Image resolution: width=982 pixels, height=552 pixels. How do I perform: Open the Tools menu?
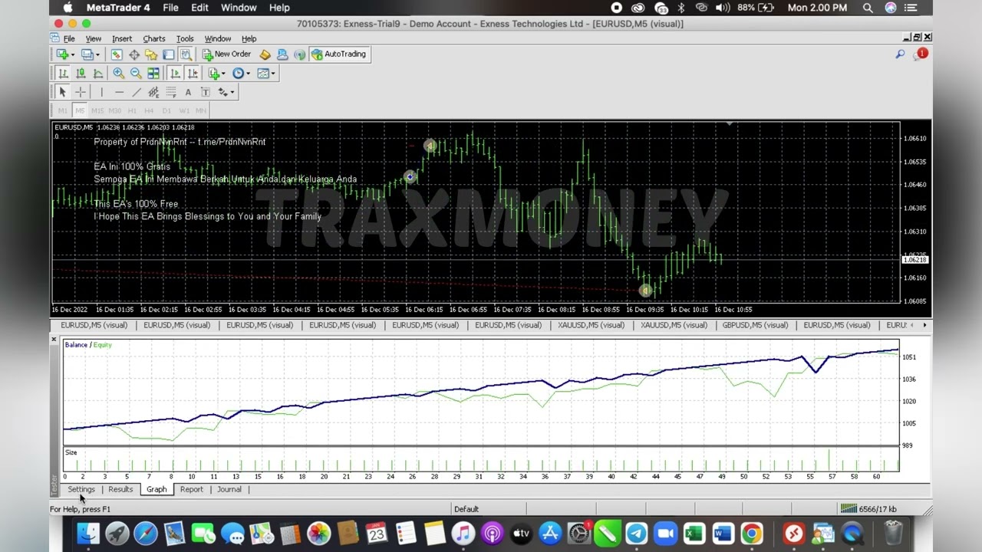(185, 38)
